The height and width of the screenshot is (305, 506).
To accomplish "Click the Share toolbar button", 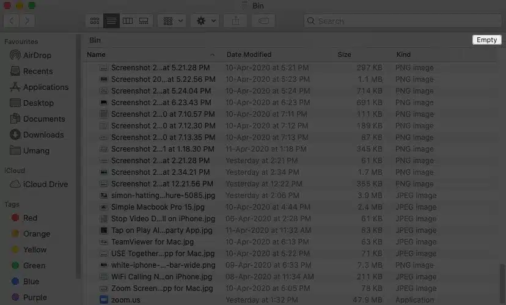I will pos(236,21).
